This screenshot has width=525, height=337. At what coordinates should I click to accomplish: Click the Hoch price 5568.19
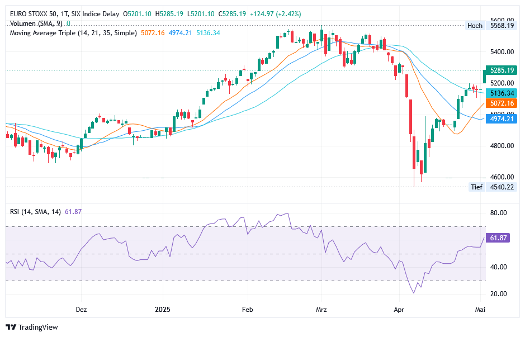[502, 26]
